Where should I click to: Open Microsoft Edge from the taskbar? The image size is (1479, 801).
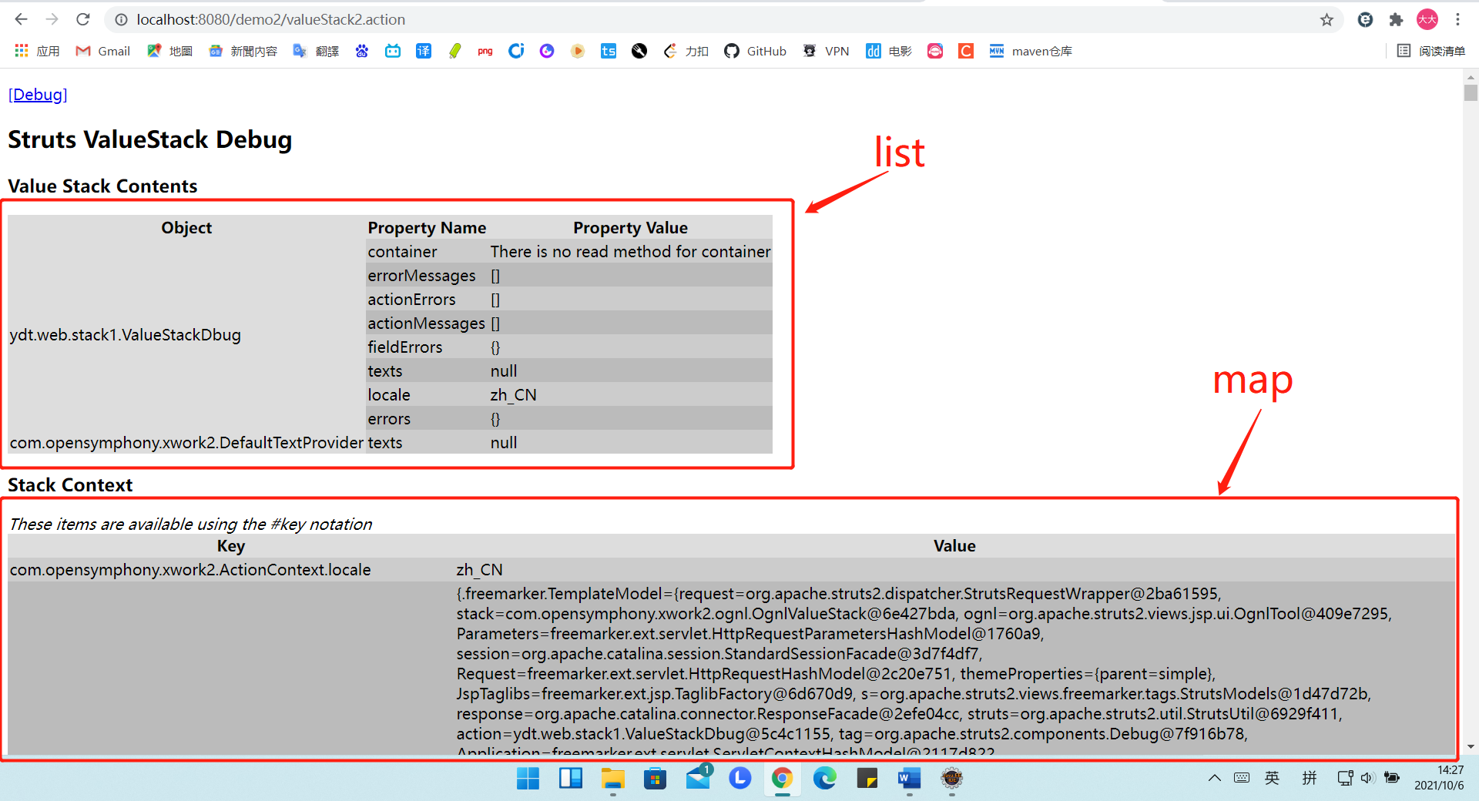point(825,779)
